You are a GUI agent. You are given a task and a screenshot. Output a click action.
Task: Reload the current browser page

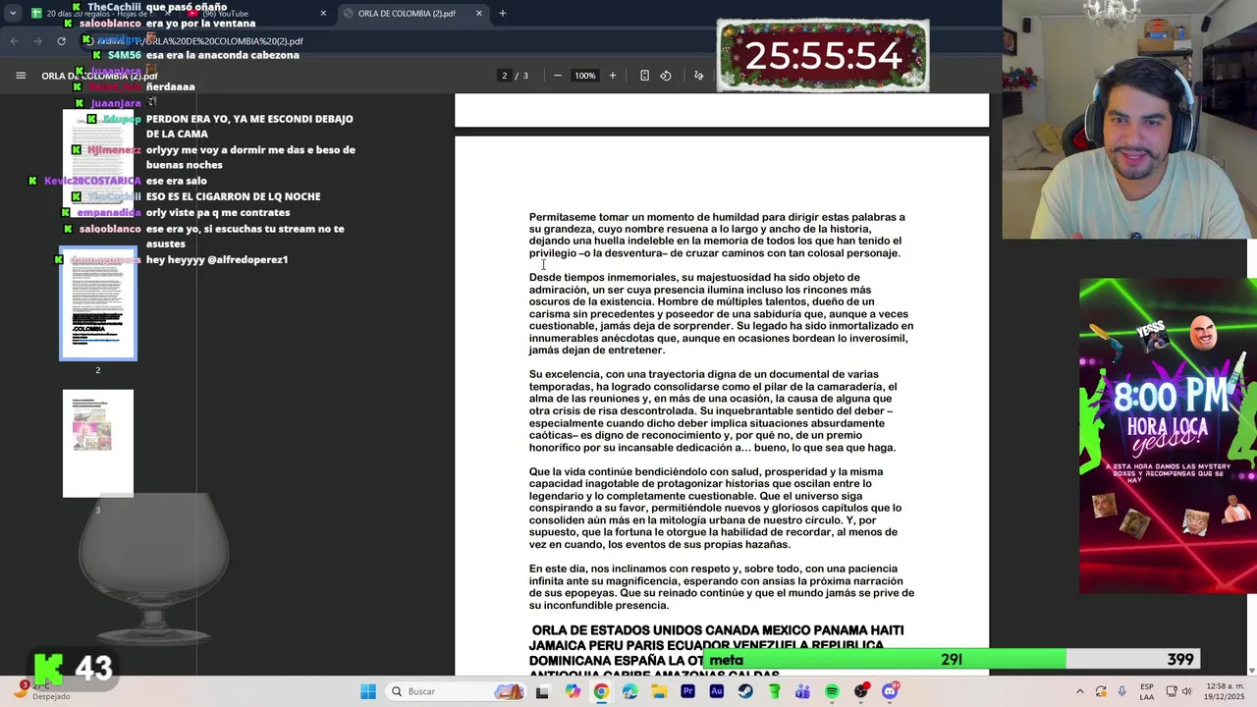(x=62, y=41)
